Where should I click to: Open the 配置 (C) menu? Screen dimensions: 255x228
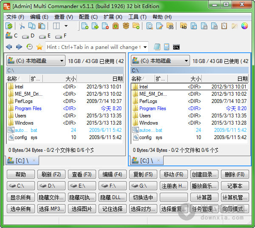pyautogui.click(x=88, y=17)
